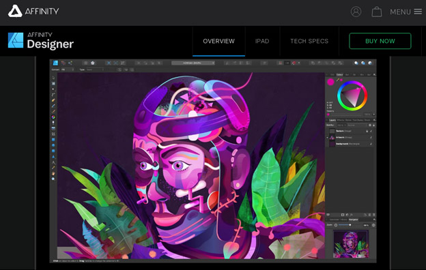This screenshot has width=426, height=270.
Task: Select the Pen tool
Action: tap(53, 100)
